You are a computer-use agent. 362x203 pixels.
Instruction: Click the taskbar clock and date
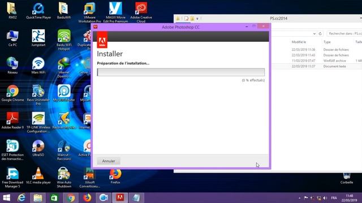pos(350,198)
